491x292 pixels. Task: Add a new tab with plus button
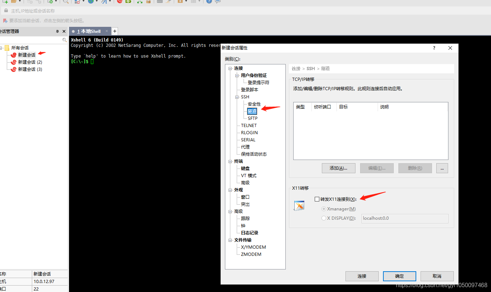click(x=115, y=31)
